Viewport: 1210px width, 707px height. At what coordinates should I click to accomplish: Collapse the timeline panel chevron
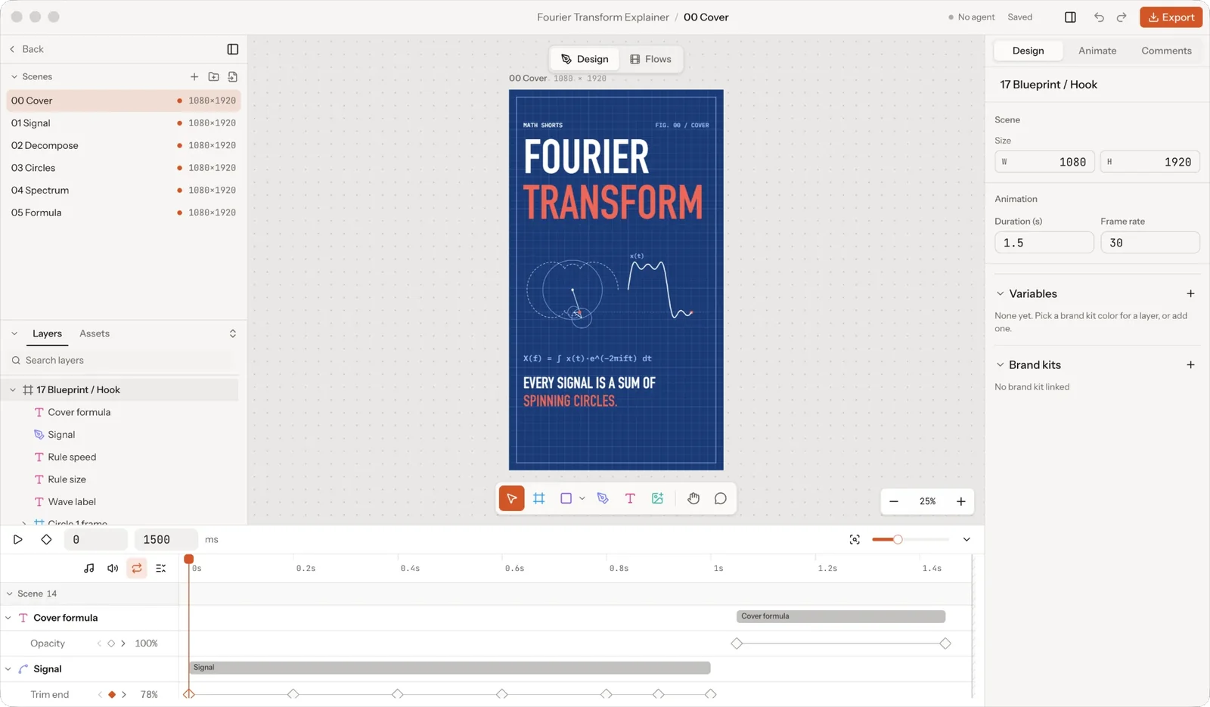tap(966, 539)
